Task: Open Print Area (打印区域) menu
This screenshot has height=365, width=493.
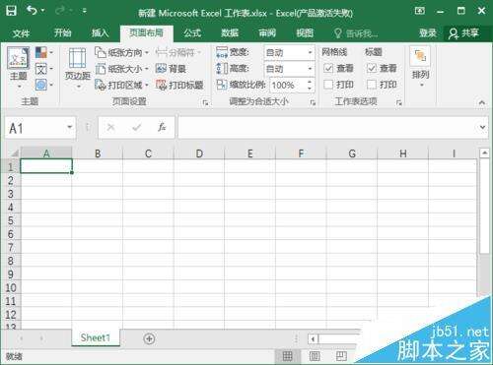Action: (x=122, y=85)
